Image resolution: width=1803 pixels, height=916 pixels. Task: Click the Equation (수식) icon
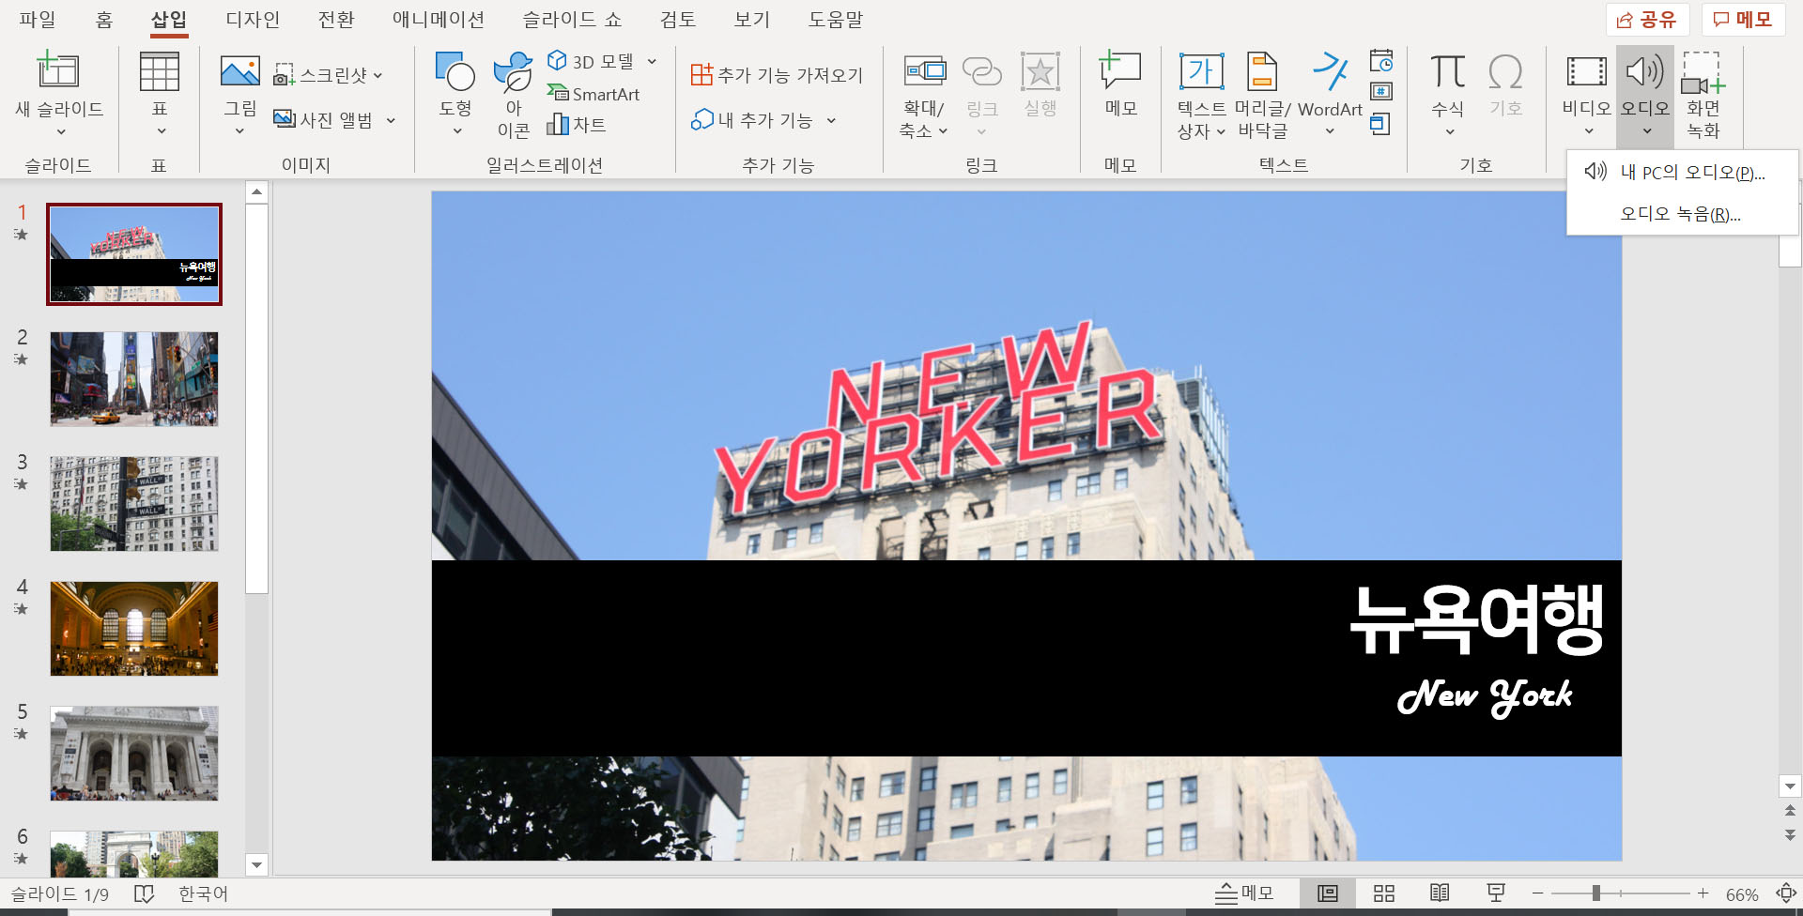[1447, 71]
